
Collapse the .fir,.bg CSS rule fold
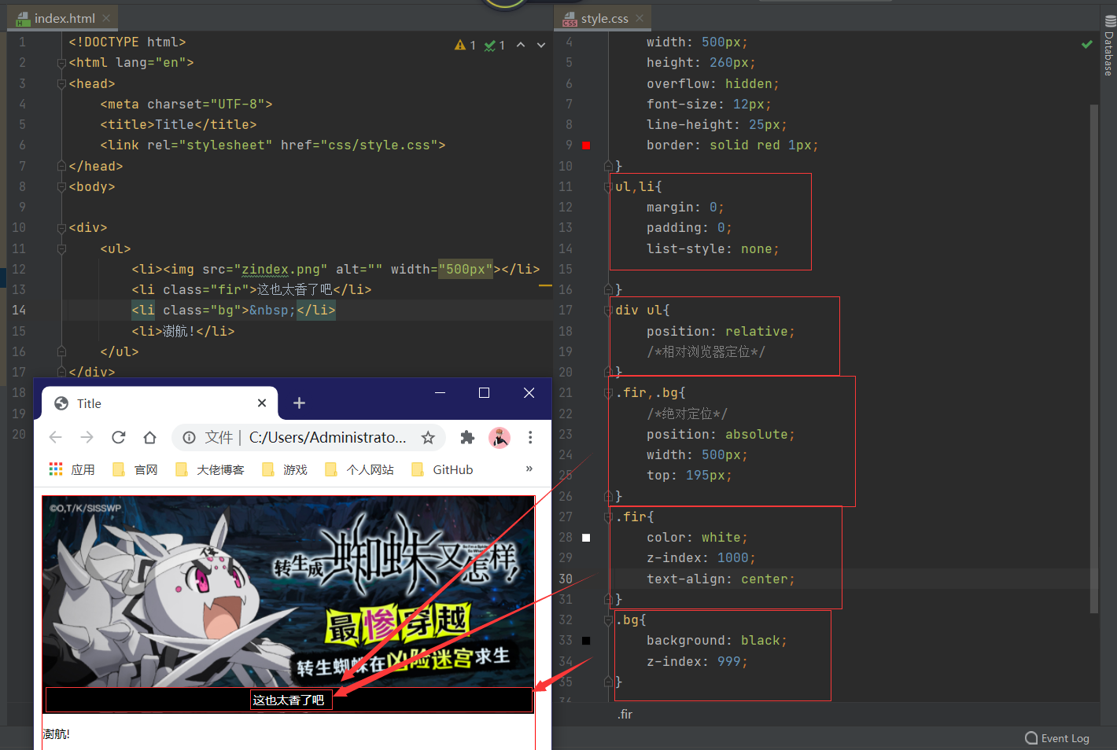[x=608, y=393]
